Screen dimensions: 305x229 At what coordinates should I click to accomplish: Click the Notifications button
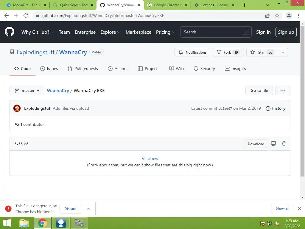coord(192,52)
